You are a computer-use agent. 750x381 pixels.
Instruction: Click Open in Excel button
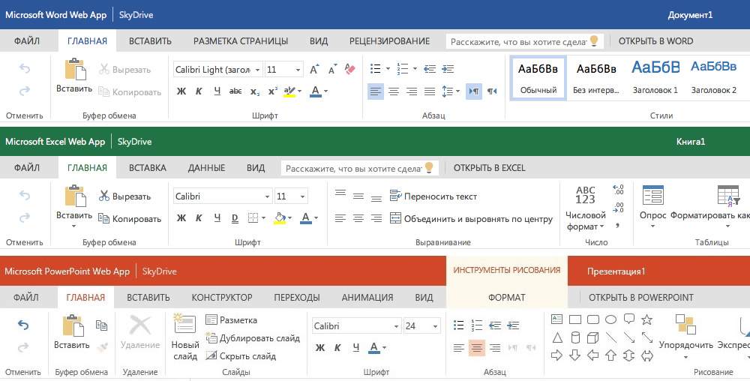(x=489, y=168)
